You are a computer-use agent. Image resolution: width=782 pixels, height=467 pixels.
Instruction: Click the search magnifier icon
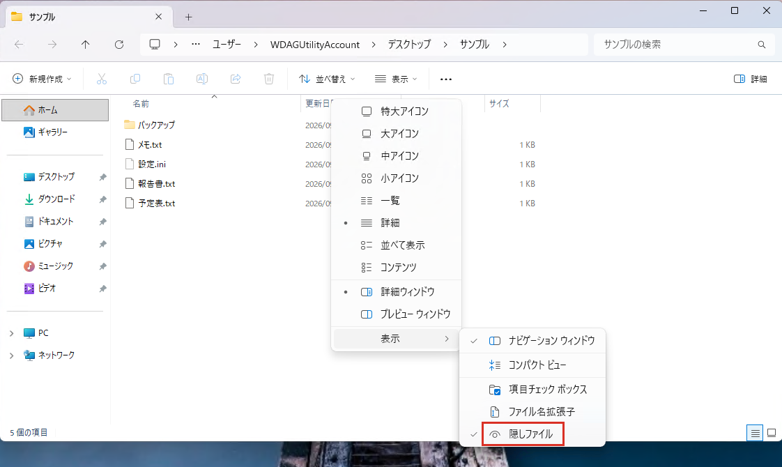coord(762,45)
